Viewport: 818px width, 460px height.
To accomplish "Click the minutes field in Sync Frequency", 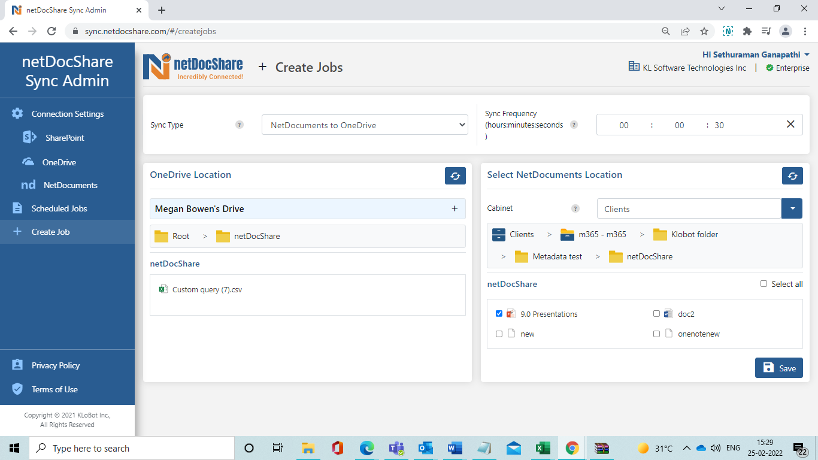I will coord(679,125).
